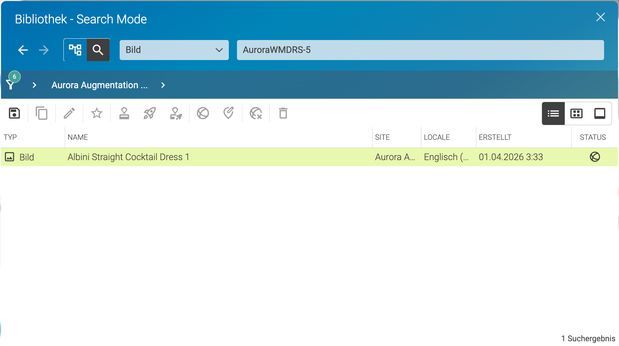Click the AuroraWMDRS-5 search field

(x=420, y=50)
